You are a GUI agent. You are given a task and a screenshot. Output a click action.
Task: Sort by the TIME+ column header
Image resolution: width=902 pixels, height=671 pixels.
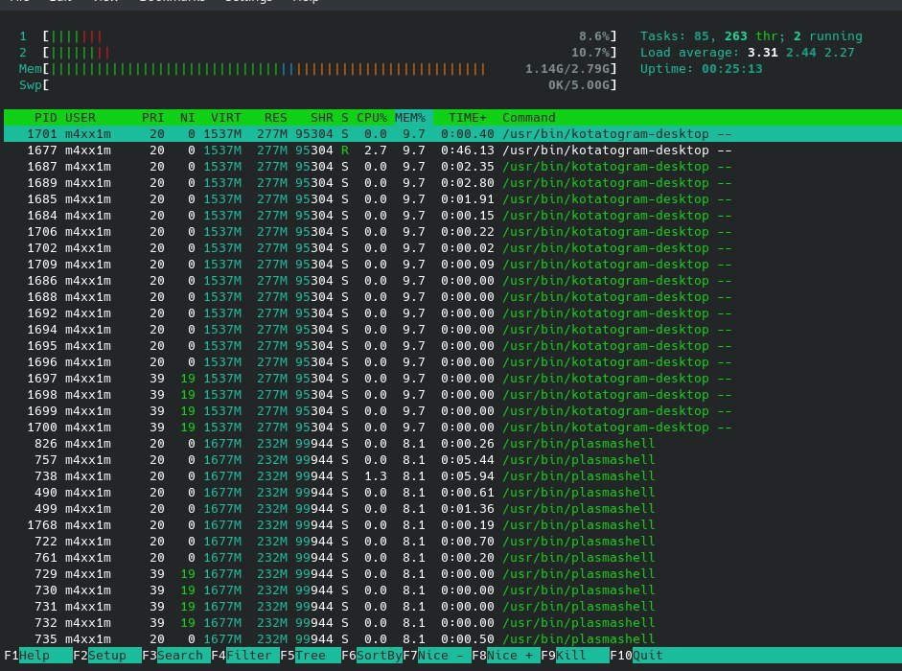(467, 117)
